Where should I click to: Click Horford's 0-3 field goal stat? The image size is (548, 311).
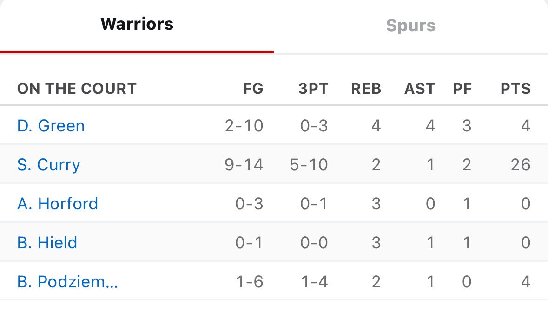pos(249,203)
